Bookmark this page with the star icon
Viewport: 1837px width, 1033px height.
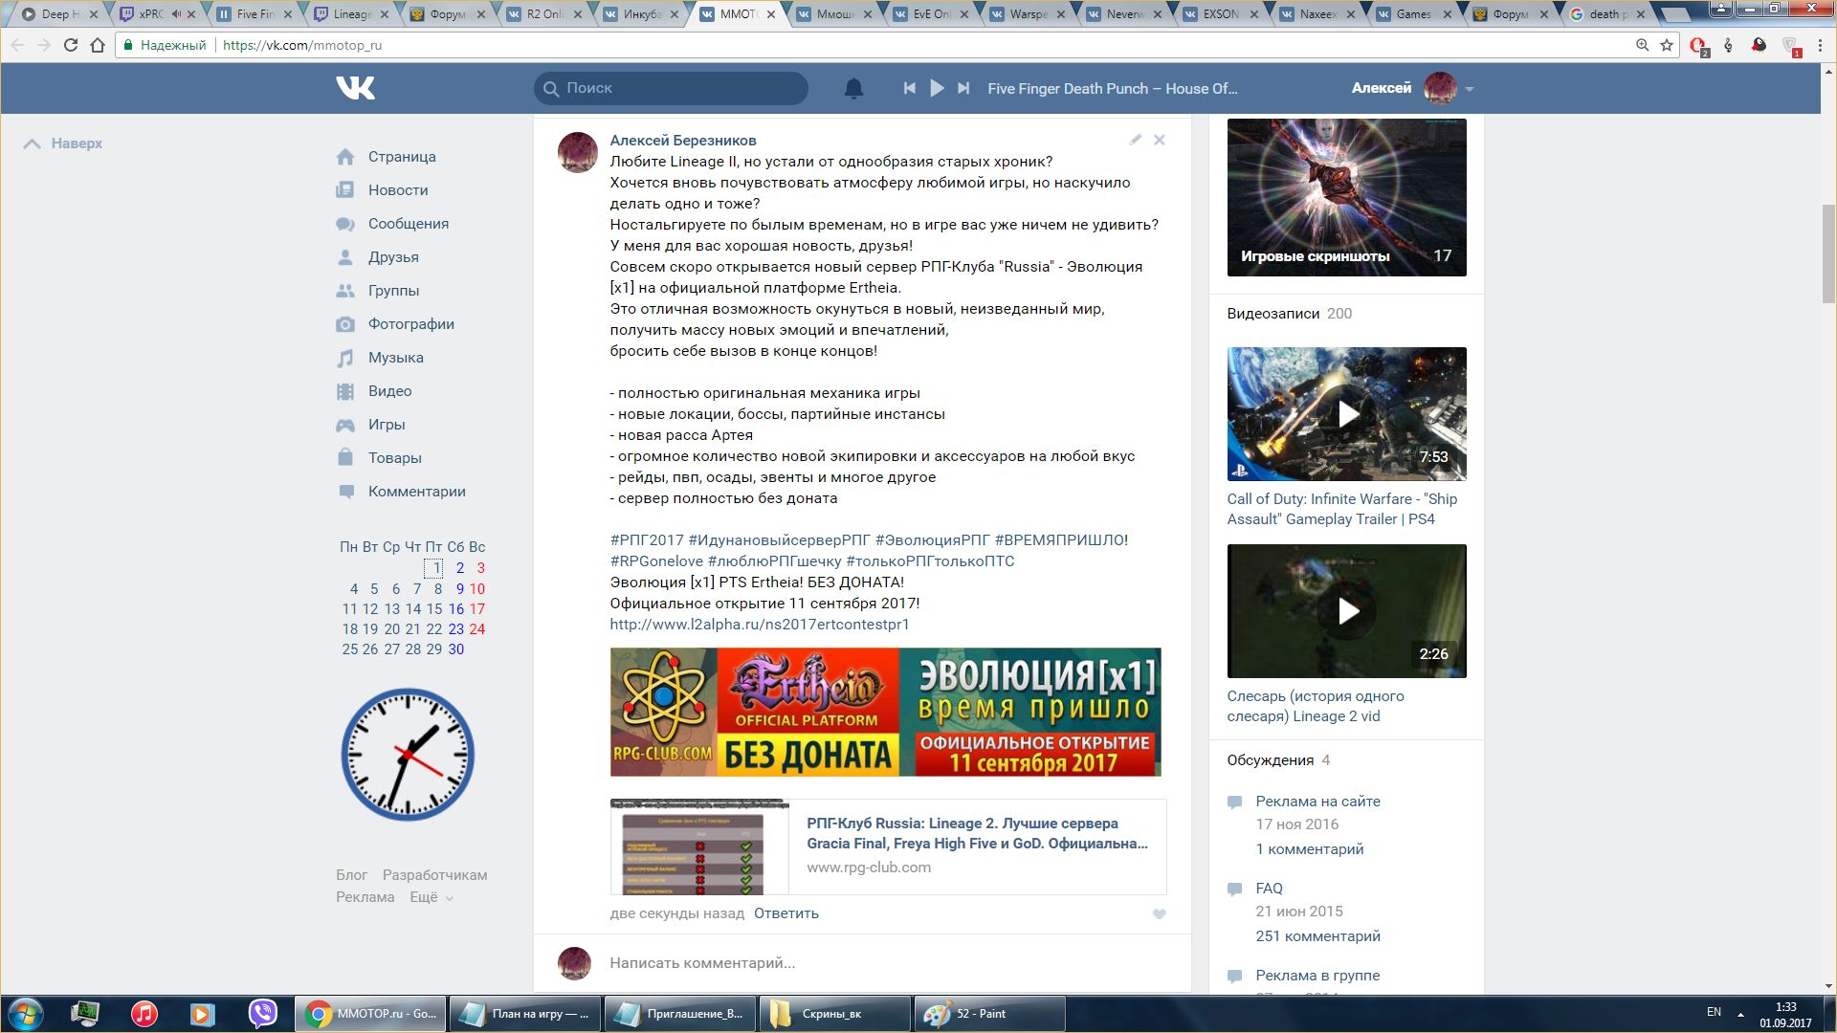coord(1667,45)
